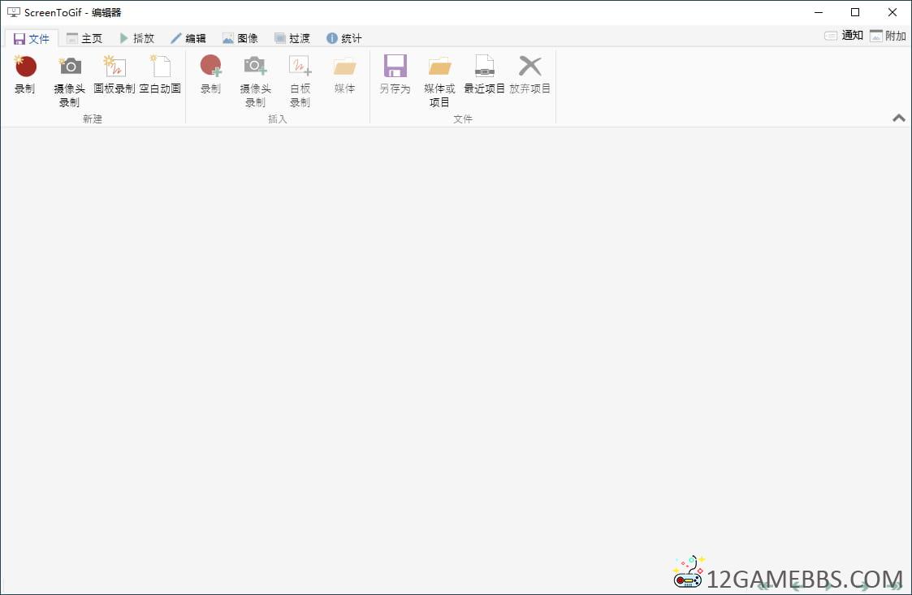Open the 过渡 transitions tab
912x595 pixels.
tap(292, 38)
